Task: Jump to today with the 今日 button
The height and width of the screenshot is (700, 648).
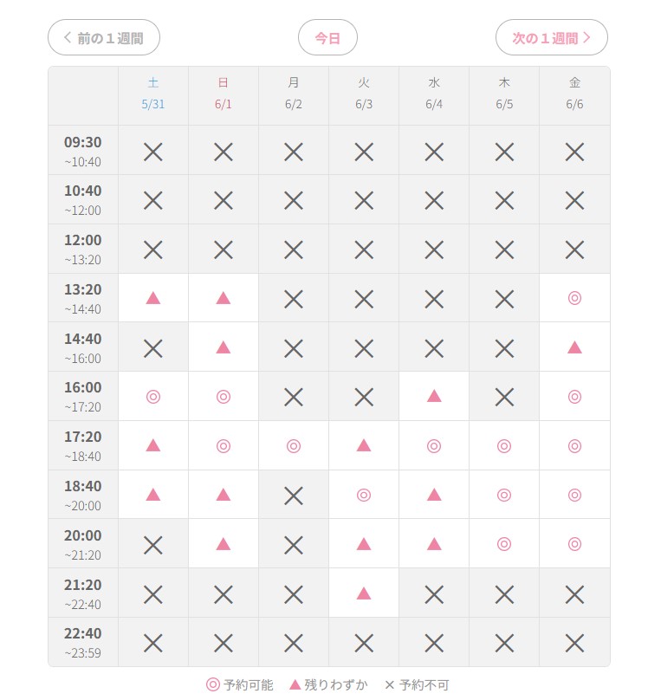Action: click(327, 37)
